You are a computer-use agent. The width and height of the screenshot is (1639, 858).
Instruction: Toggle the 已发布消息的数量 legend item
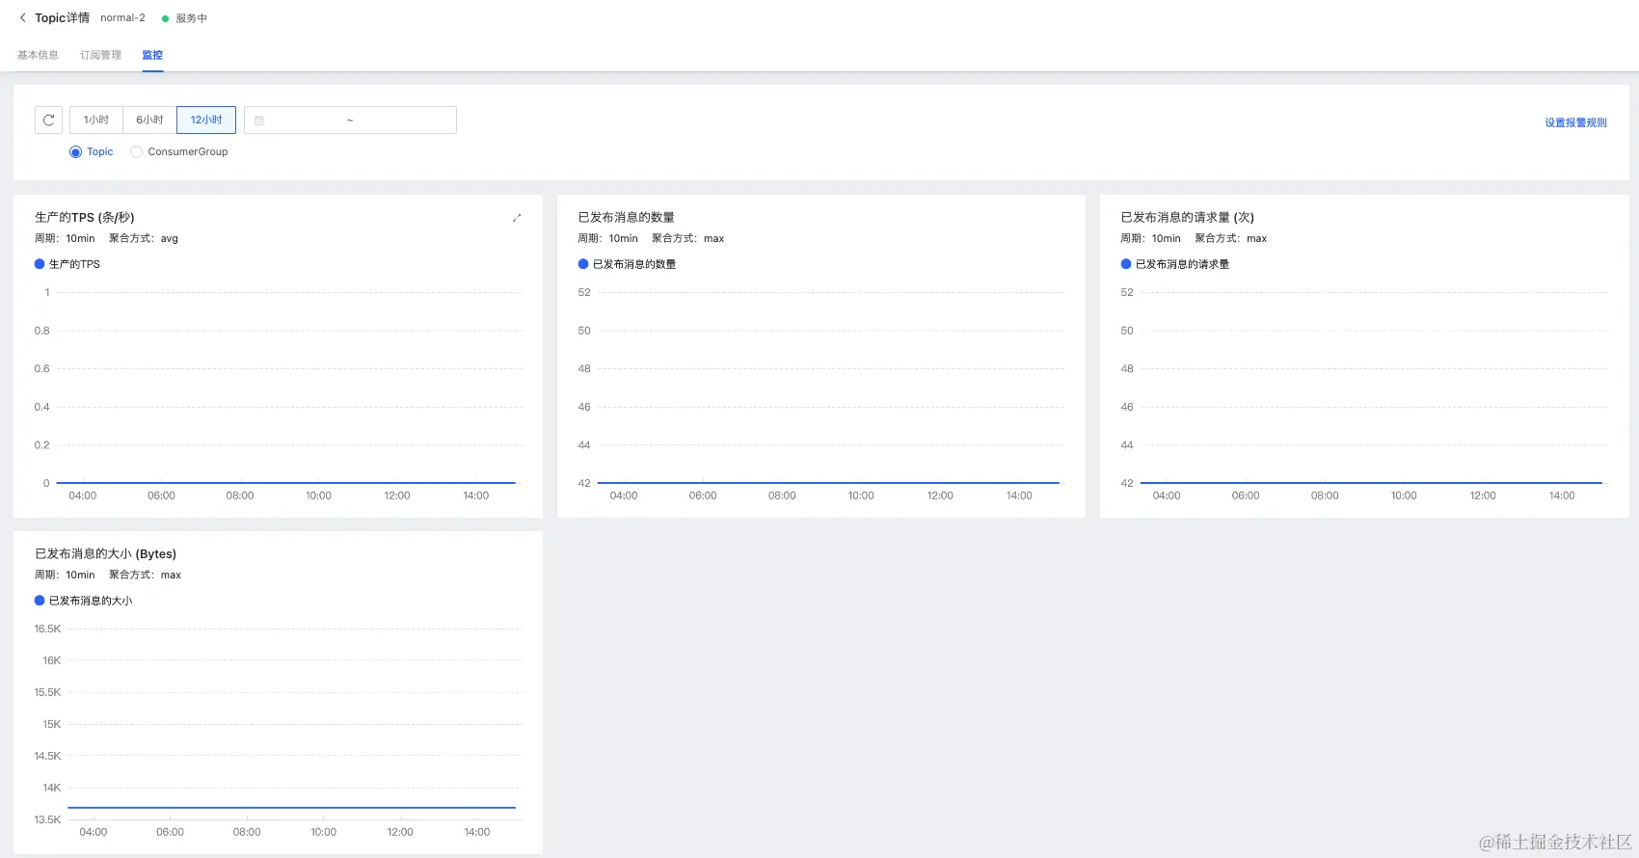coord(627,264)
